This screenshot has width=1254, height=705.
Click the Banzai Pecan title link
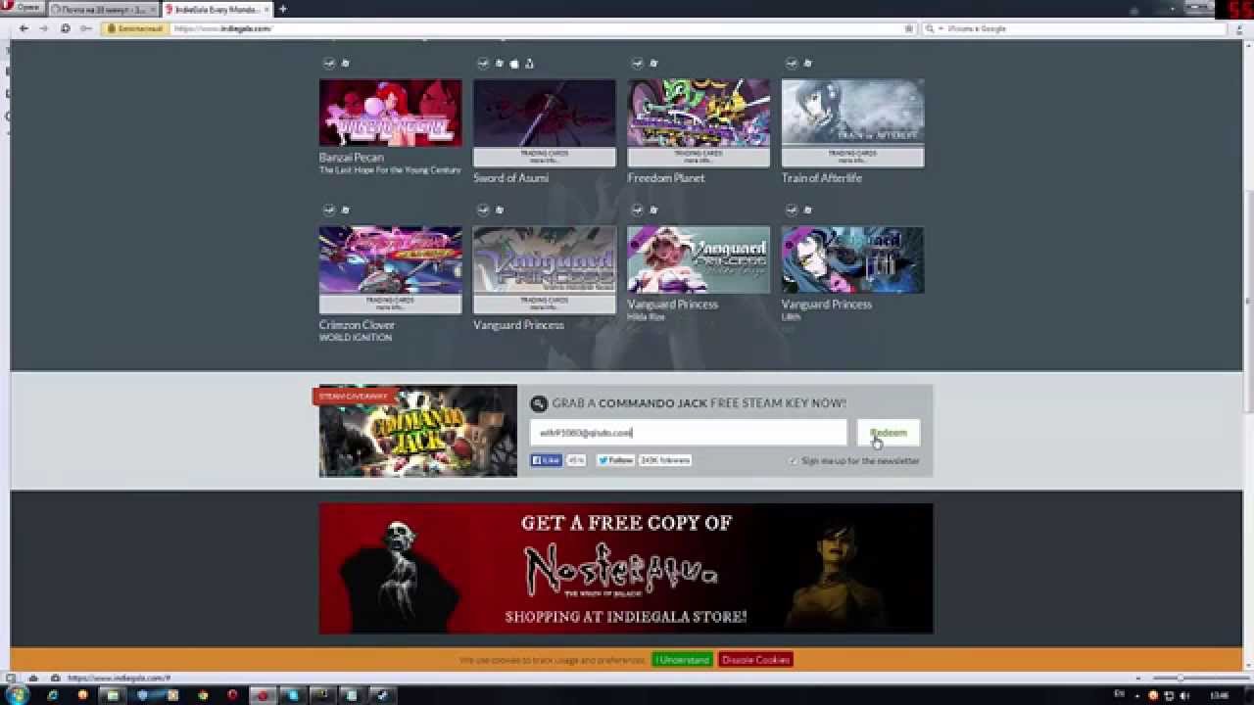(351, 157)
